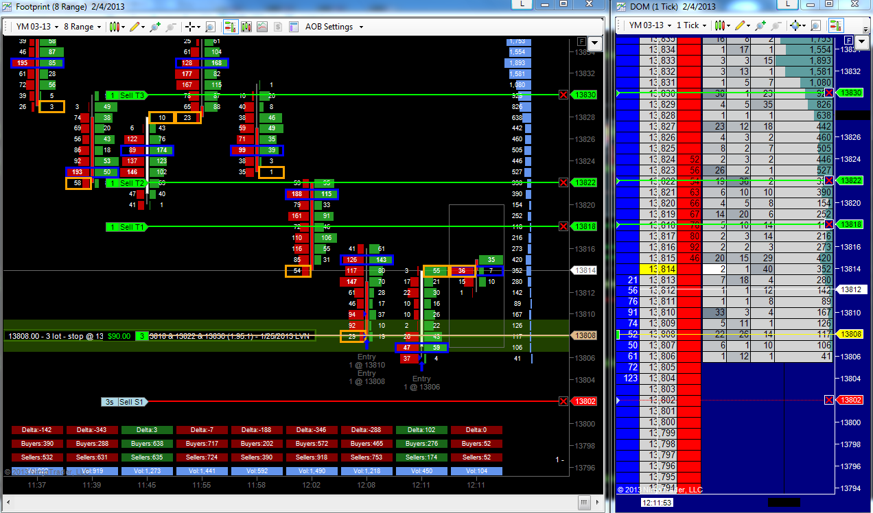This screenshot has width=873, height=513.
Task: Select global crosshair tool in DOM toolbar
Action: tap(795, 25)
